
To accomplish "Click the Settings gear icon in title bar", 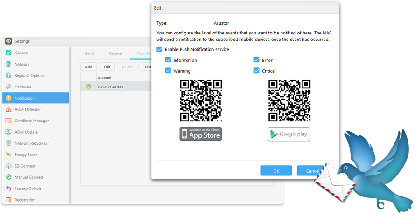I will click(x=8, y=41).
